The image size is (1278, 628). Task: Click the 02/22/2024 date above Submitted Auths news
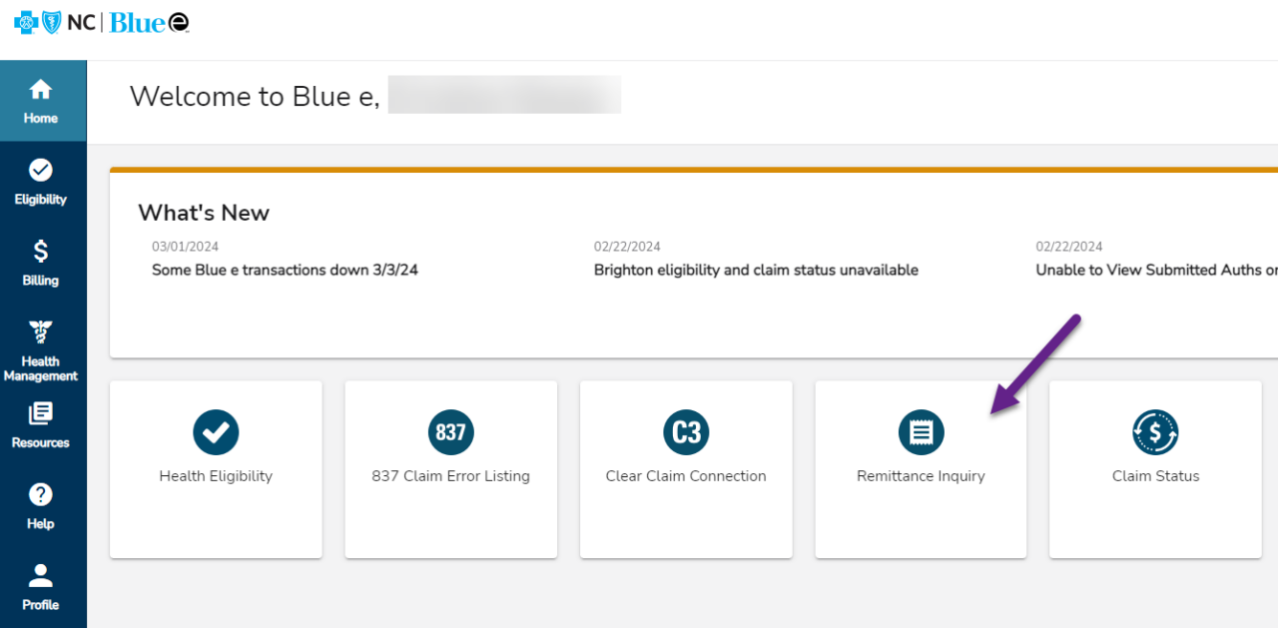coord(1069,247)
